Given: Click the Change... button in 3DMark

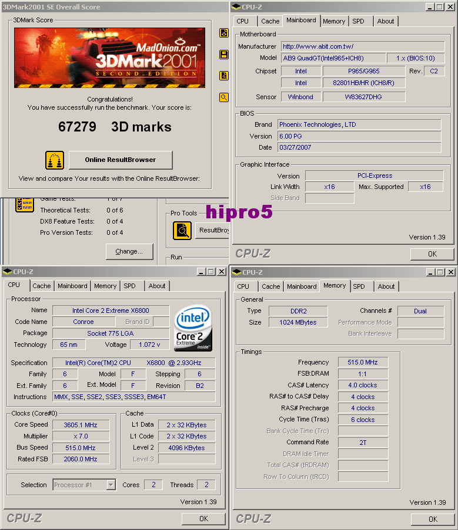Looking at the screenshot, I should 129,251.
